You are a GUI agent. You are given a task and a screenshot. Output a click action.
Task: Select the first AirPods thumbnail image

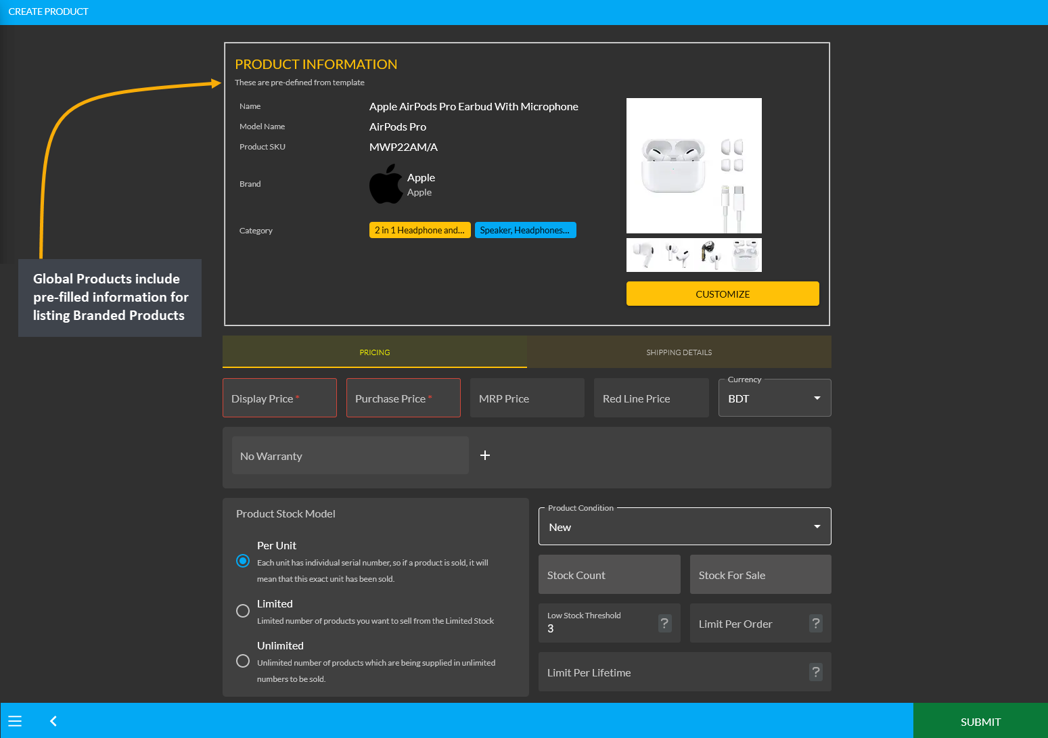[643, 255]
